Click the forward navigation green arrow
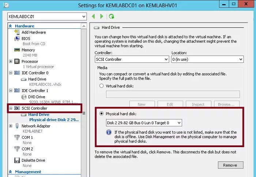Viewport: 256px width, 177px height. coord(102,16)
